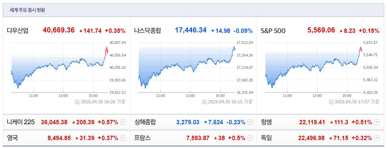Expand the 니케이 225 row chevron

pyautogui.click(x=123, y=122)
